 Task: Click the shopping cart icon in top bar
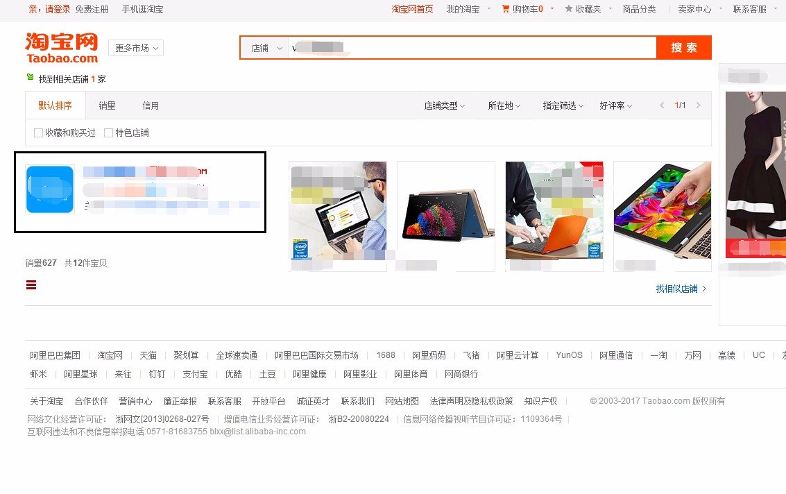(x=506, y=10)
